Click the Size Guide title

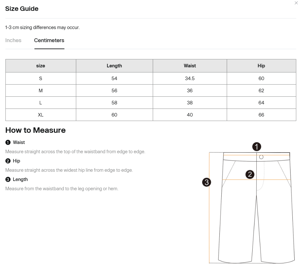tap(22, 9)
